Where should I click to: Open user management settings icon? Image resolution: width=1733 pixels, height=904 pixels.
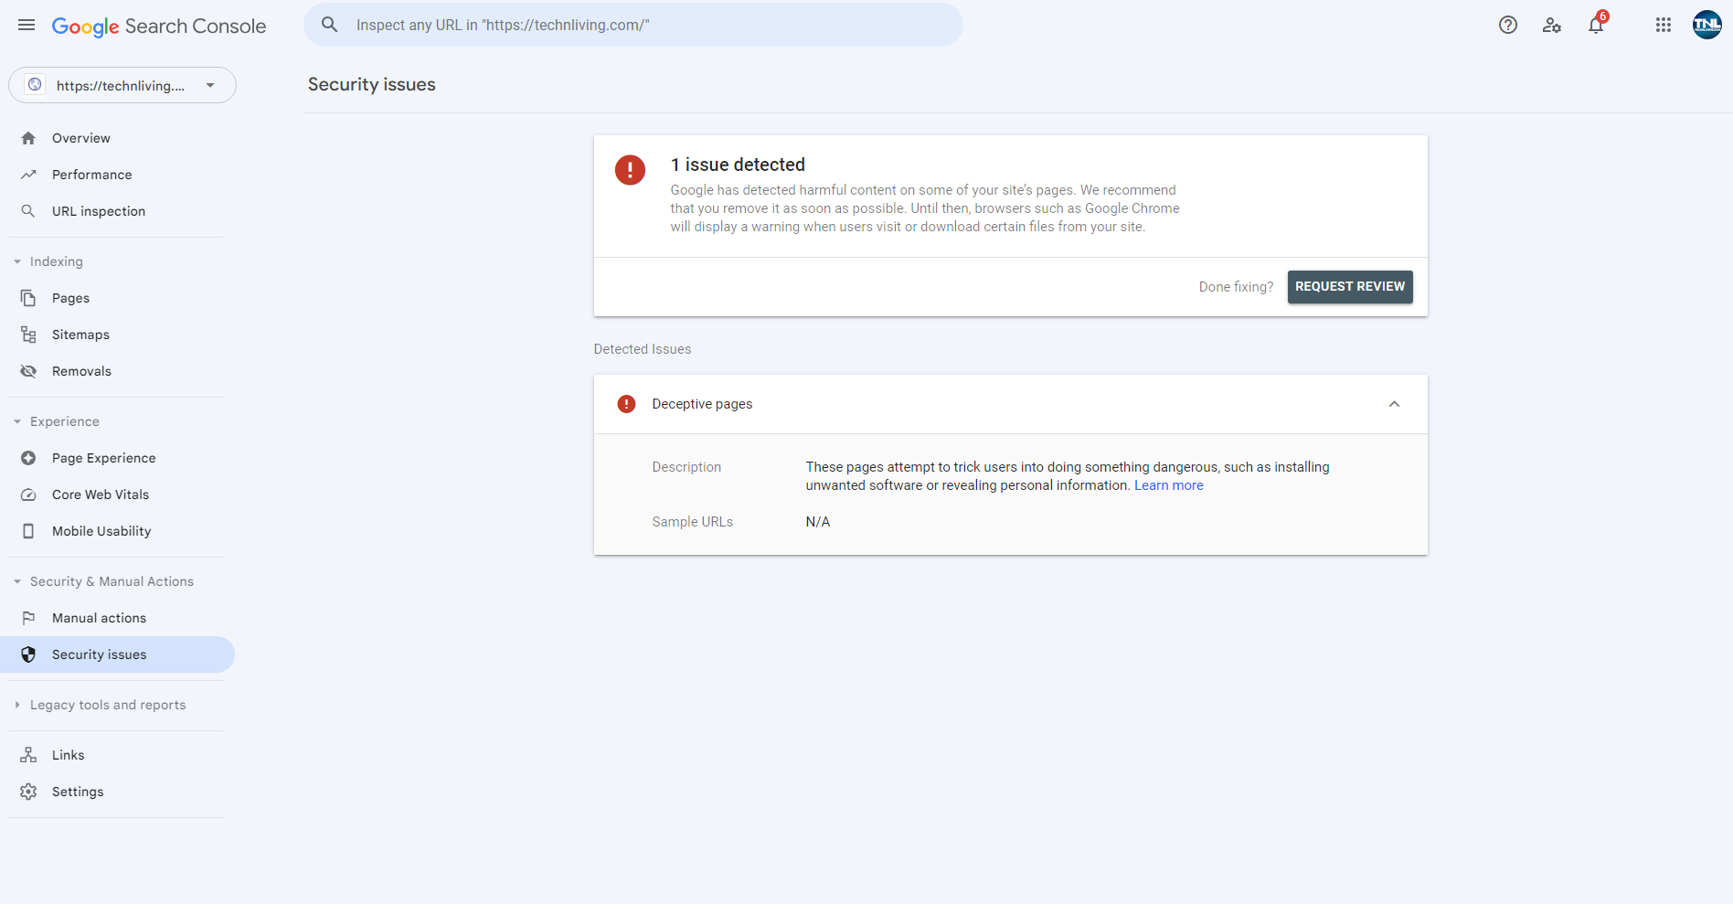1552,26
